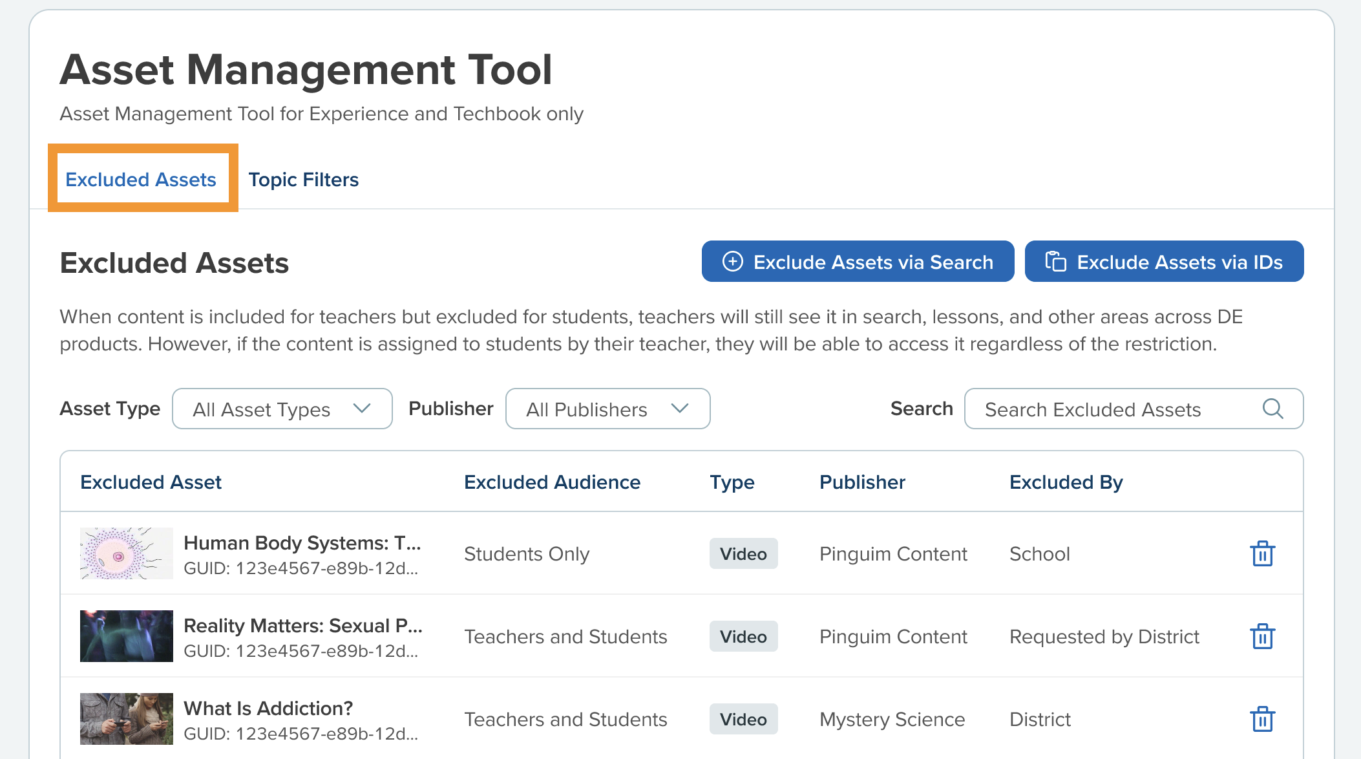The image size is (1361, 759).
Task: Switch to the Topic Filters tab
Action: tap(303, 179)
